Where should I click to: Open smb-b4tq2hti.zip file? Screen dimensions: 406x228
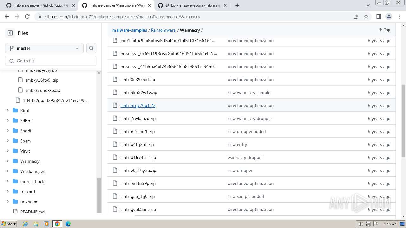pos(137,144)
